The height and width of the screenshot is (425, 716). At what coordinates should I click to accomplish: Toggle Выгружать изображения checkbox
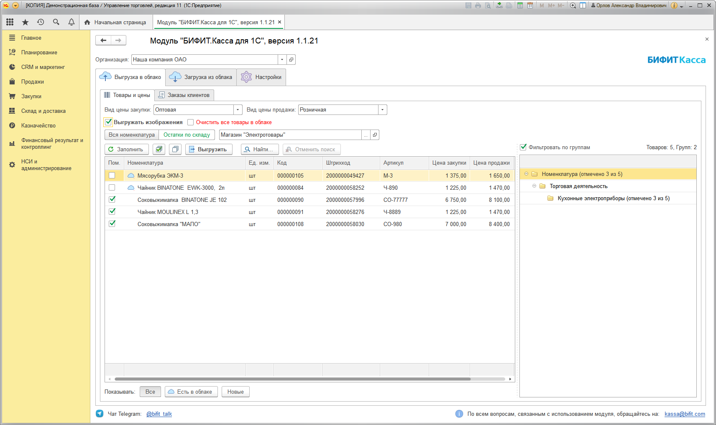pos(108,122)
